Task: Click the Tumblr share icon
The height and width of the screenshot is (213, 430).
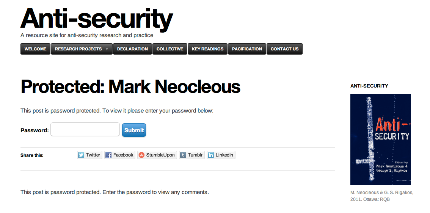Action: tap(183, 155)
